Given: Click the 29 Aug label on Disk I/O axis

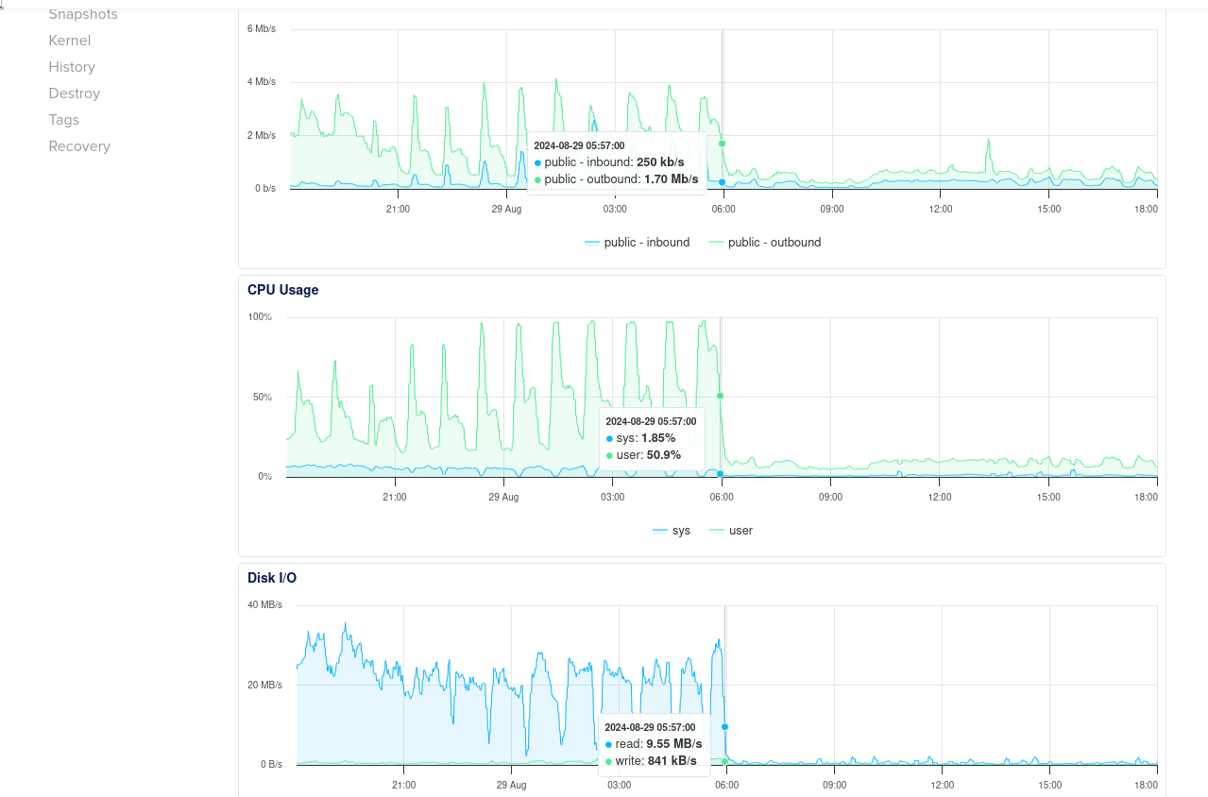Looking at the screenshot, I should point(510,785).
